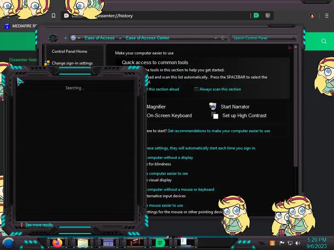Select the Ease of Access breadcrumb
Viewport: 334px width, 250px height.
pyautogui.click(x=99, y=38)
